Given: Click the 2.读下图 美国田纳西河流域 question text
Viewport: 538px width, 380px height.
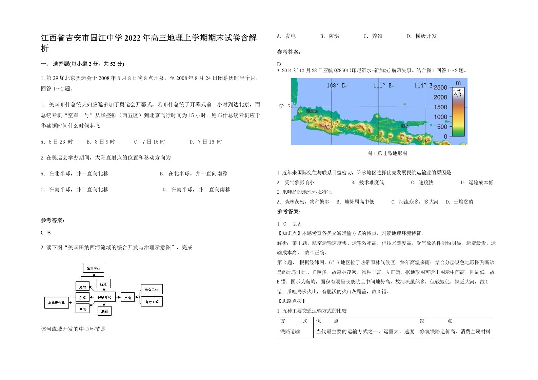Looking at the screenshot, I should [x=117, y=248].
